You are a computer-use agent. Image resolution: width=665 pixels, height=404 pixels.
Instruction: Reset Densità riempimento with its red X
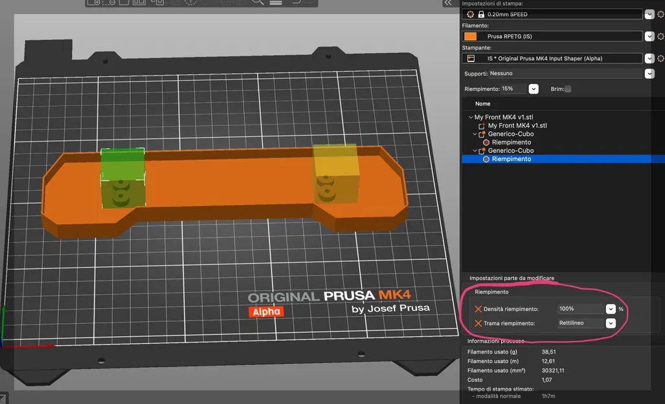tap(478, 309)
